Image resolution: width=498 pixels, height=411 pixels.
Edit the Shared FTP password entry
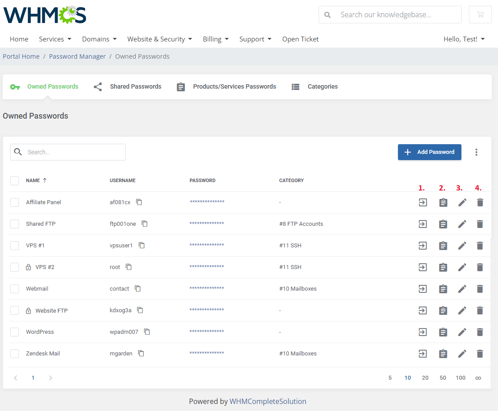tap(462, 224)
